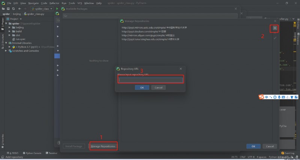Click the Sogou input method S icon
The image size is (300, 160).
[x=261, y=97]
